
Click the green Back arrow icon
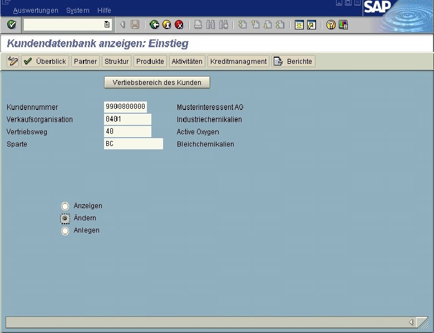[x=154, y=25]
